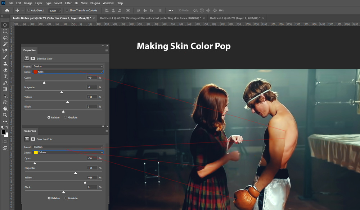Open the Image menu
The image size is (360, 210).
pos(28,3)
